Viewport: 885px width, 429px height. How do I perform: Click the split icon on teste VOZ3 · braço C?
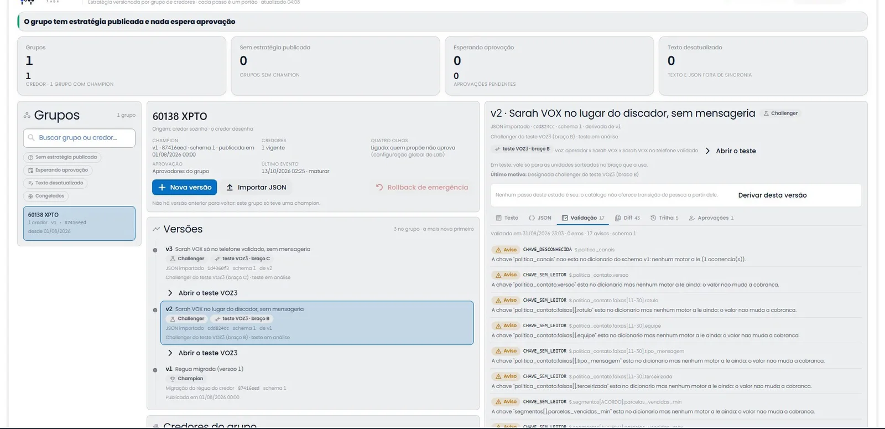point(217,259)
